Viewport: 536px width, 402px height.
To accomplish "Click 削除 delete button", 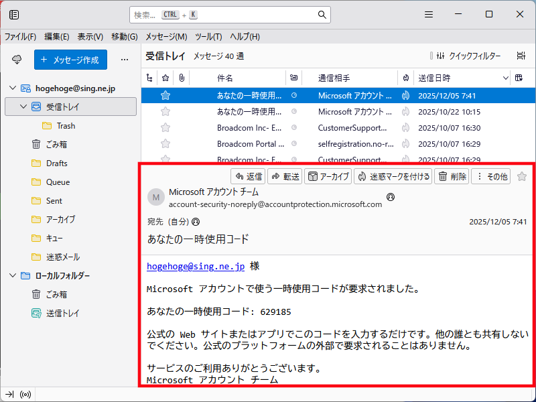I will pyautogui.click(x=452, y=176).
